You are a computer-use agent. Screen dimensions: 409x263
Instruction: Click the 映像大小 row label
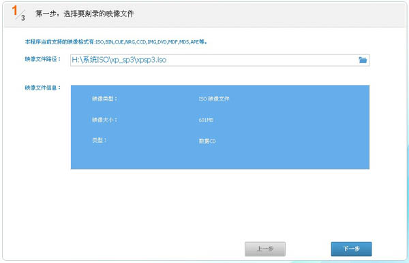pos(104,120)
